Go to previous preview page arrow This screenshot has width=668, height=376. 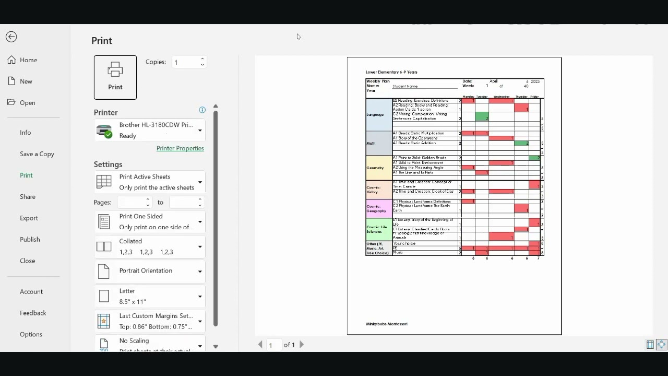260,345
